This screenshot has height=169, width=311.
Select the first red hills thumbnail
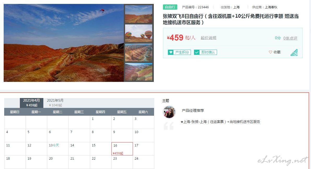139,14
